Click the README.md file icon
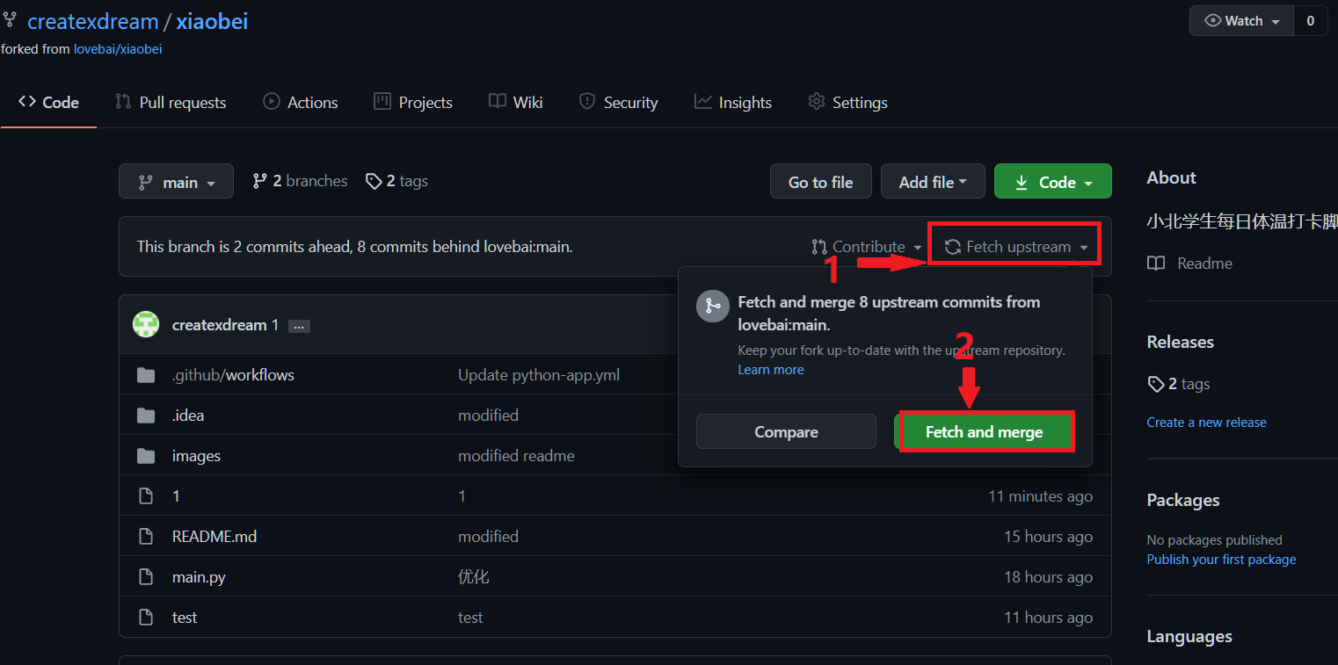Image resolution: width=1338 pixels, height=665 pixels. pyautogui.click(x=146, y=537)
